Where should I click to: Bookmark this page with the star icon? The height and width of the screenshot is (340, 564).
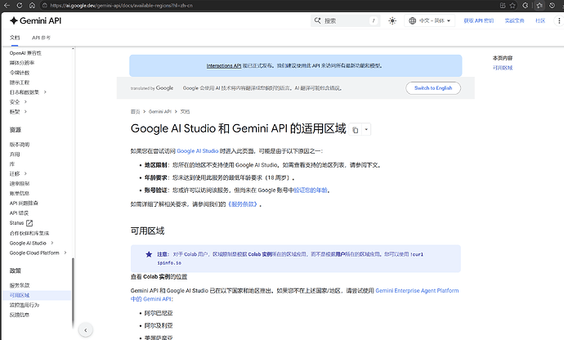pyautogui.click(x=513, y=6)
